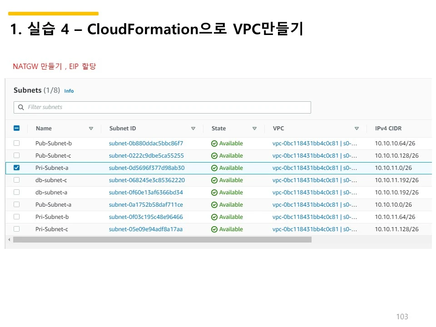Click the search magnifier icon in filter box

click(x=21, y=107)
